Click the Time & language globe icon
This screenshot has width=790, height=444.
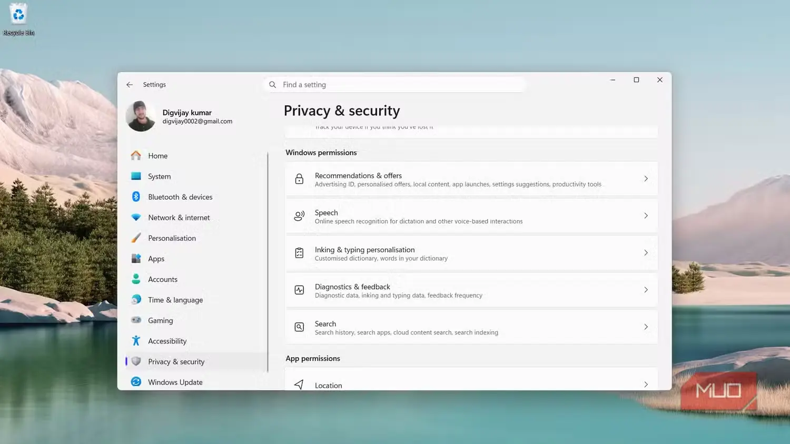[136, 300]
